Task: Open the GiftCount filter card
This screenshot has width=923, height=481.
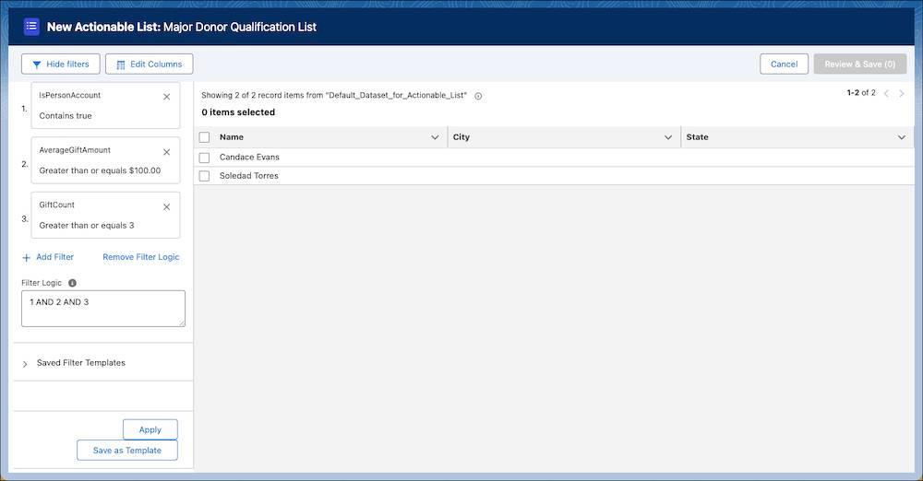Action: tap(105, 216)
